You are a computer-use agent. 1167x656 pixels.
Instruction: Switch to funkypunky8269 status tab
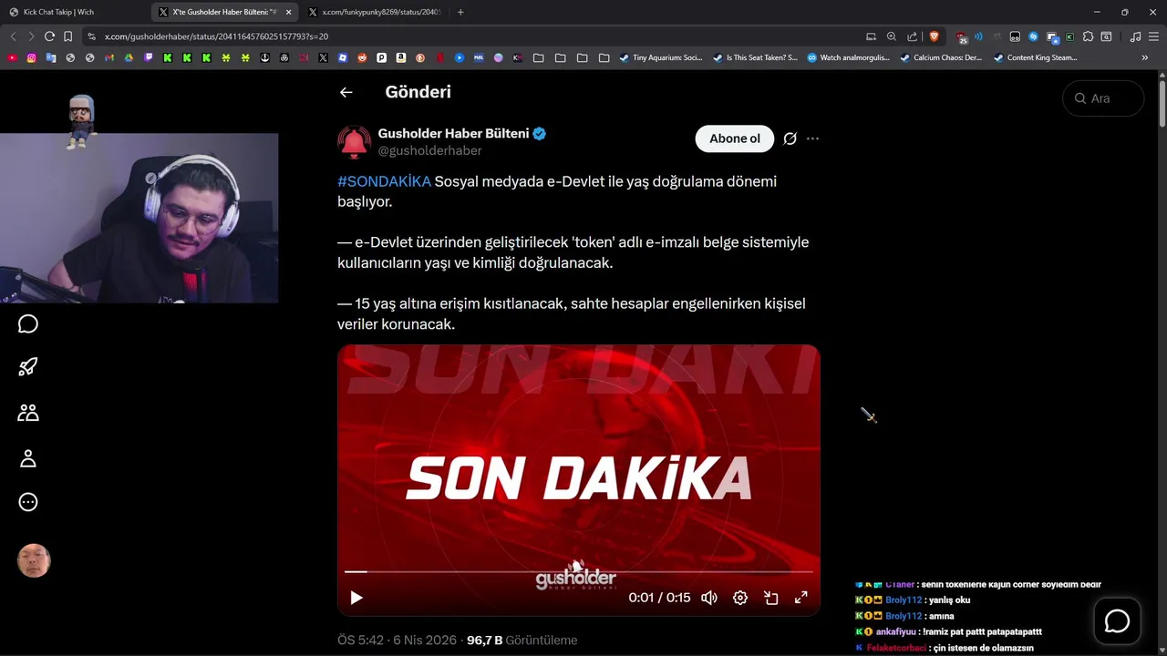(375, 12)
